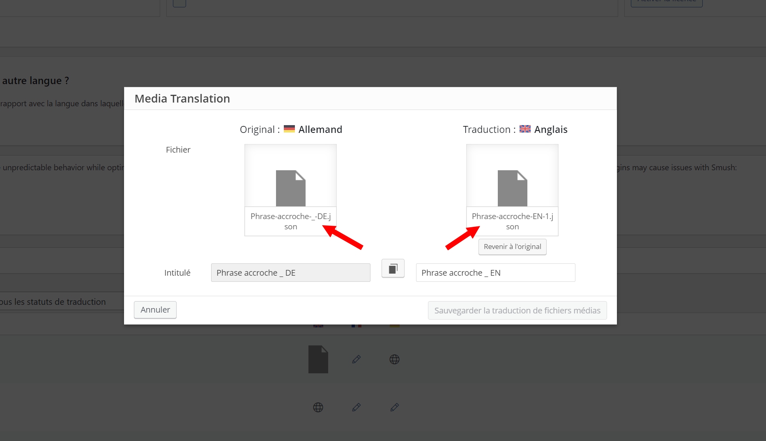Click the globe icon in the bottom background row
The image size is (766, 441).
(318, 407)
